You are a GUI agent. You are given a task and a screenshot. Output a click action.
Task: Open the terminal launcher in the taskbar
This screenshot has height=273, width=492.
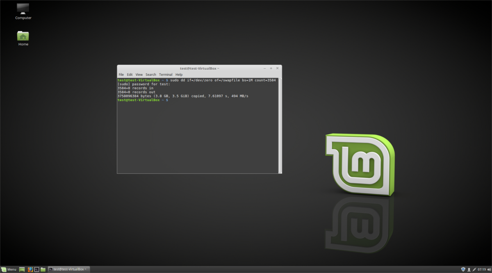[x=36, y=269]
